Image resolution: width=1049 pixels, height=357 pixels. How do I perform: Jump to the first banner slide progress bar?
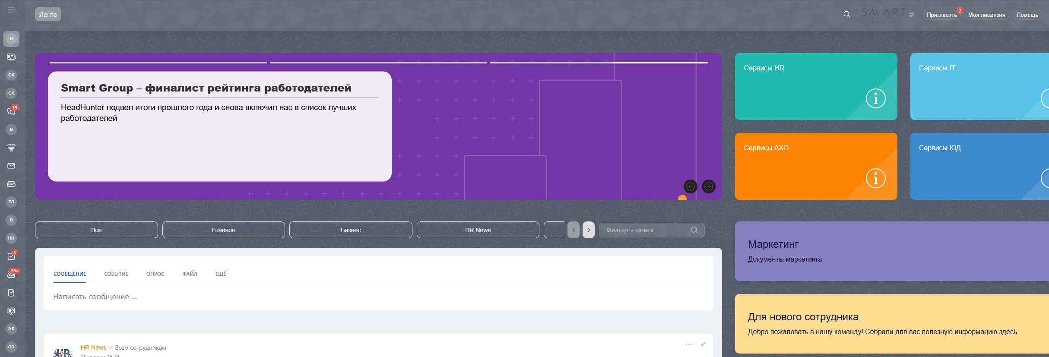(158, 63)
